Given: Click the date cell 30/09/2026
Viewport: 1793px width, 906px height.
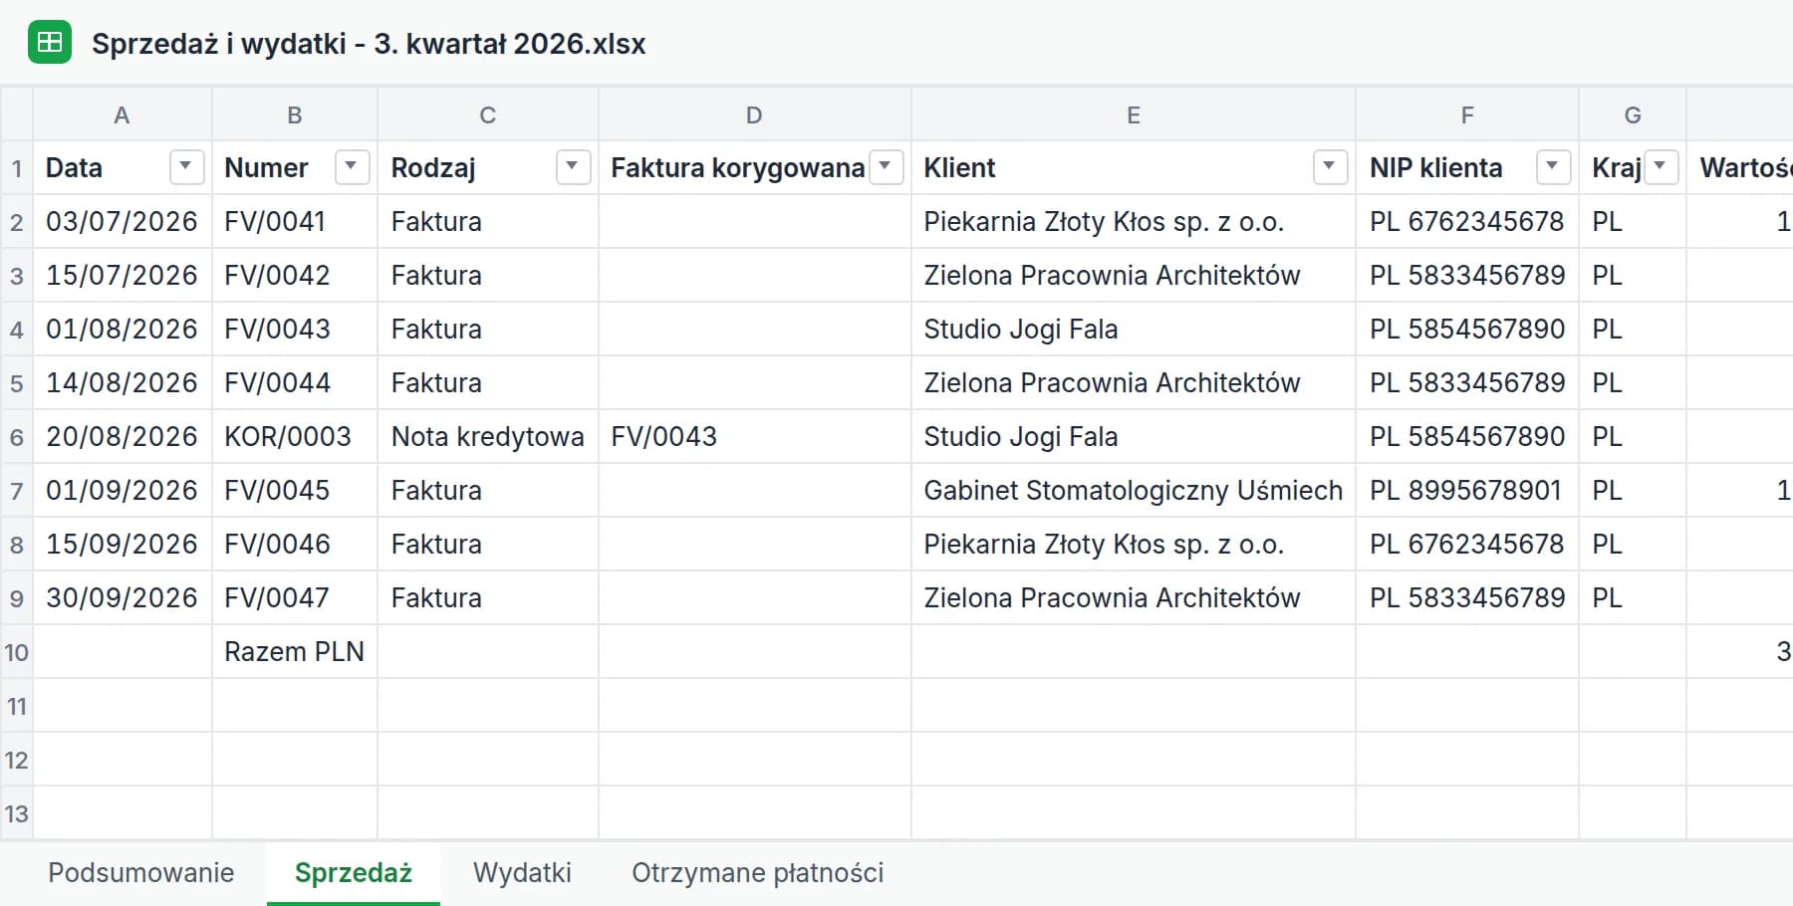Looking at the screenshot, I should 123,597.
